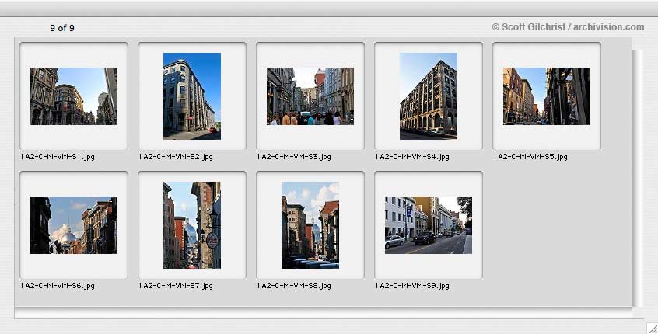Click the file name 1A2-C-M-VM-S7.jpg

click(x=176, y=286)
